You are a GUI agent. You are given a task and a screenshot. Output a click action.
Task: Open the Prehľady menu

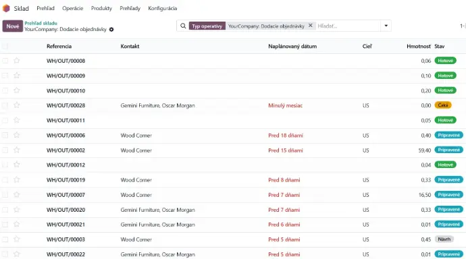click(x=130, y=8)
